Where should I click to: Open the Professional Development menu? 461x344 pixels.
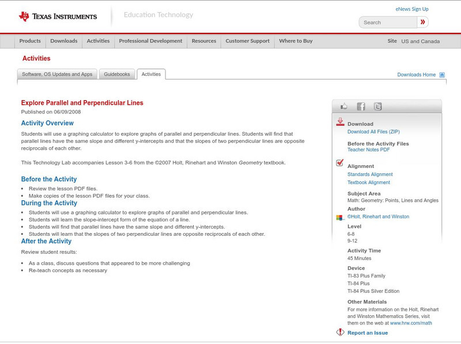pos(150,41)
